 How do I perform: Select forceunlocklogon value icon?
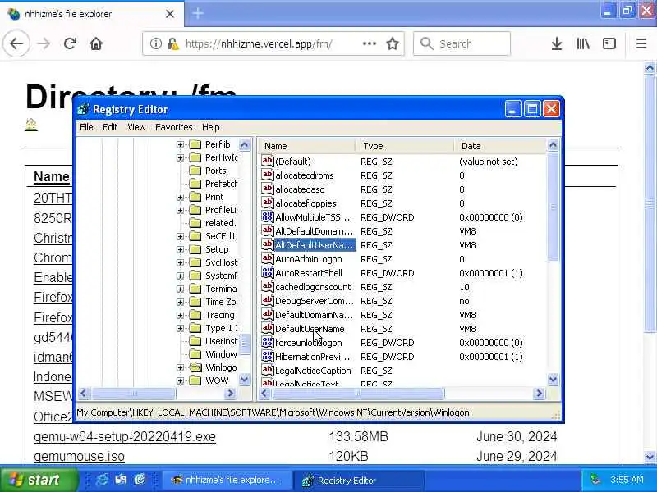(x=268, y=342)
